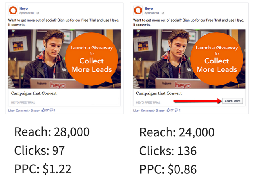Image resolution: width=257 pixels, height=185 pixels.
Task: Open the right ad's giveaway image
Action: point(189,59)
